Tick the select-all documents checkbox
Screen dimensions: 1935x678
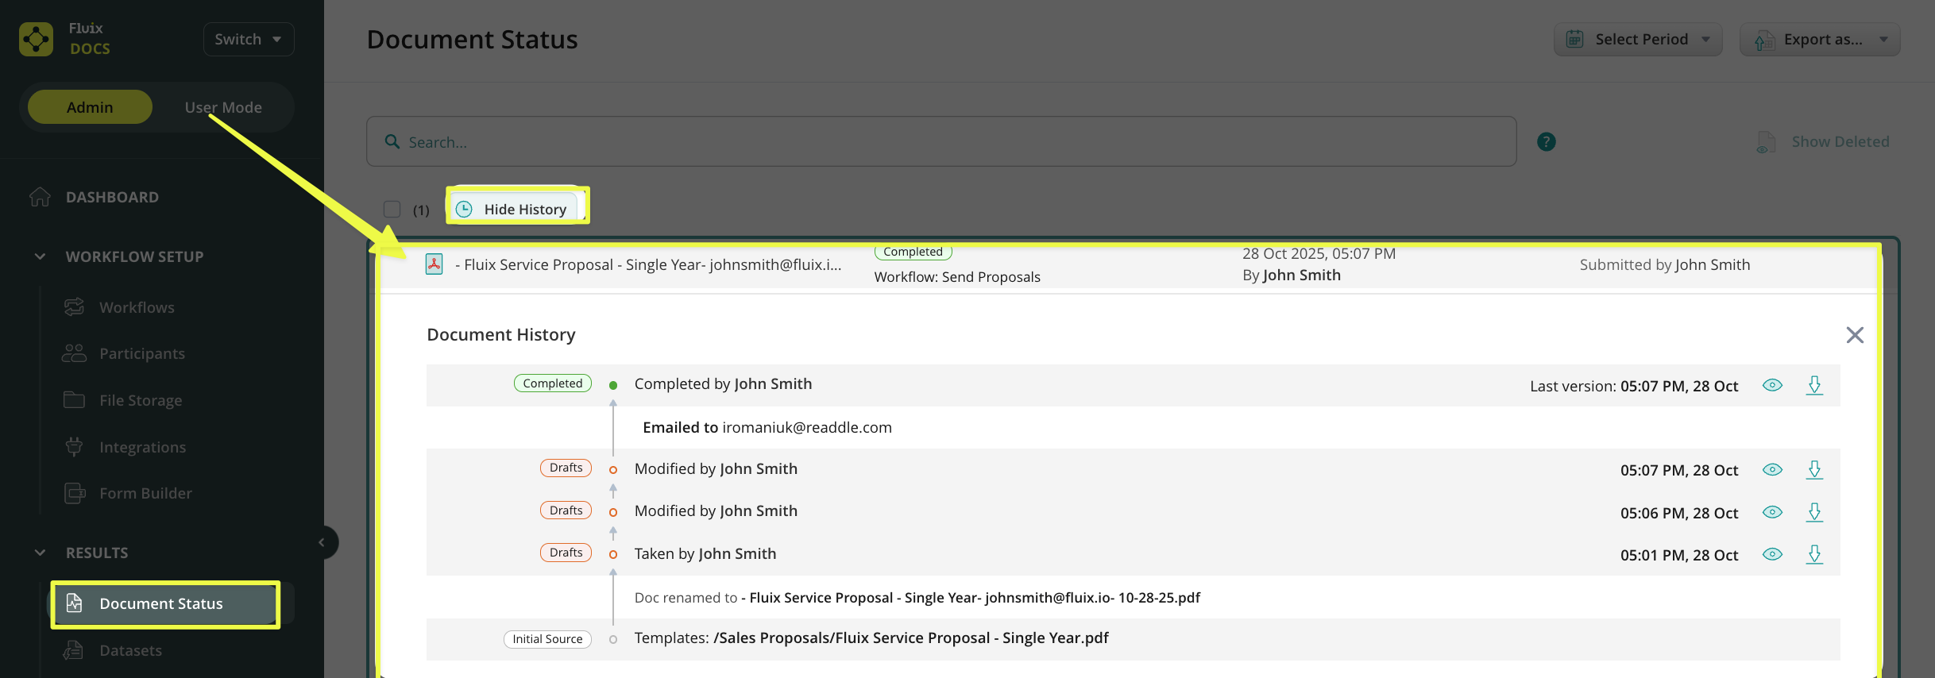(x=392, y=210)
